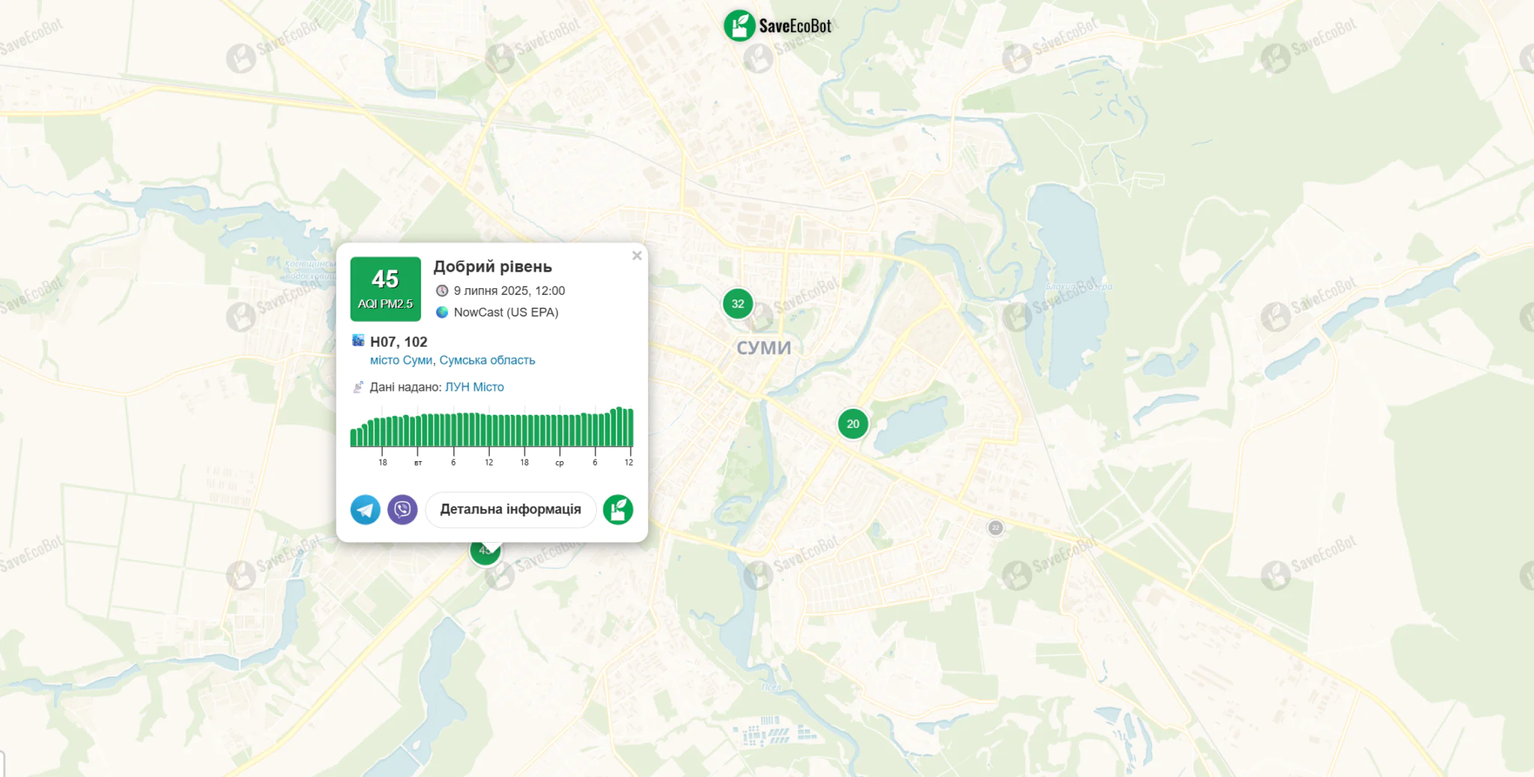Click the green 45 AQI PM2.5 badge
The height and width of the screenshot is (777, 1534).
coord(385,289)
